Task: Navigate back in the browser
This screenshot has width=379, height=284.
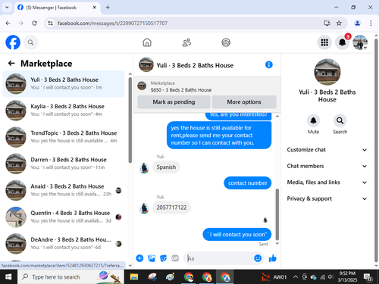Action: click(8, 23)
